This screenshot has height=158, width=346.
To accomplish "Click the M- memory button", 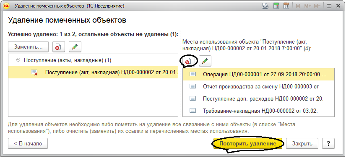I will point(317,6).
